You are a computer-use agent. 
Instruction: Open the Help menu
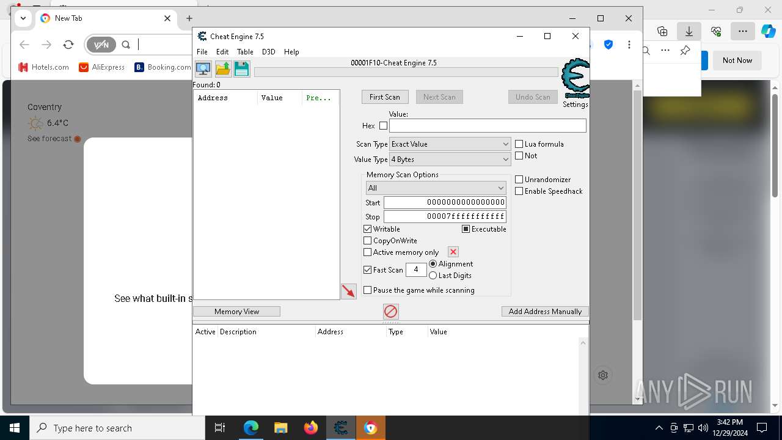(x=291, y=52)
